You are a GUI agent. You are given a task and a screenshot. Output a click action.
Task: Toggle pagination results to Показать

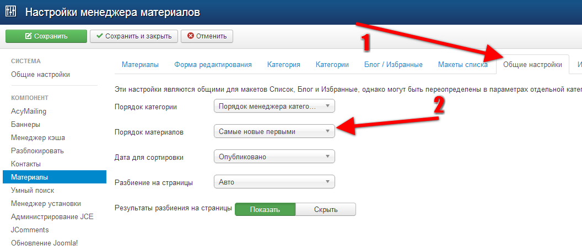tap(265, 209)
